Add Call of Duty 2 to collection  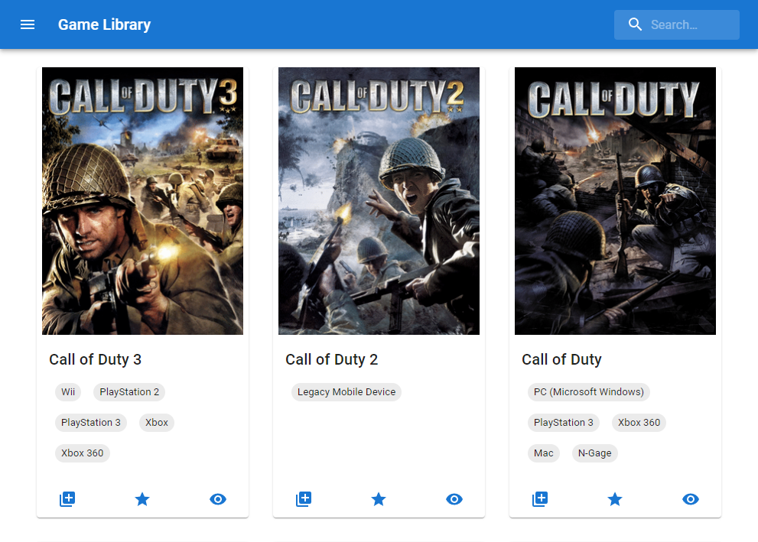(304, 499)
